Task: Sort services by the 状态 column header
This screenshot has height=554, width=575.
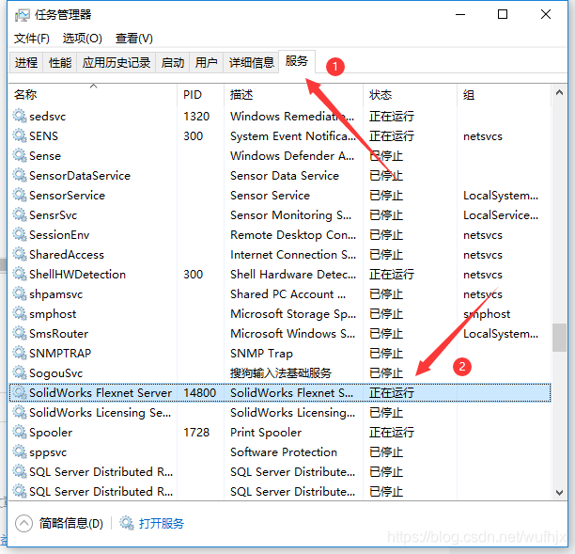Action: [x=381, y=95]
